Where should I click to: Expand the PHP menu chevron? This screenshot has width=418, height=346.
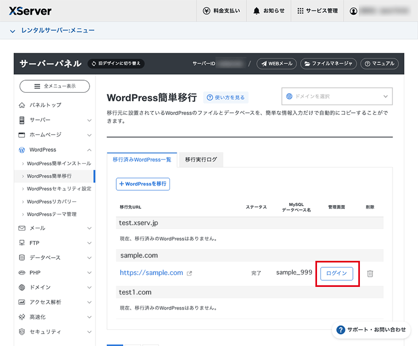click(x=90, y=273)
